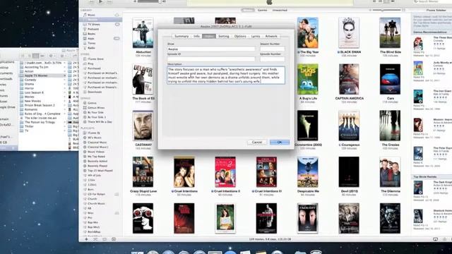Switch Finder to list view
The height and width of the screenshot is (254, 452).
click(29, 56)
